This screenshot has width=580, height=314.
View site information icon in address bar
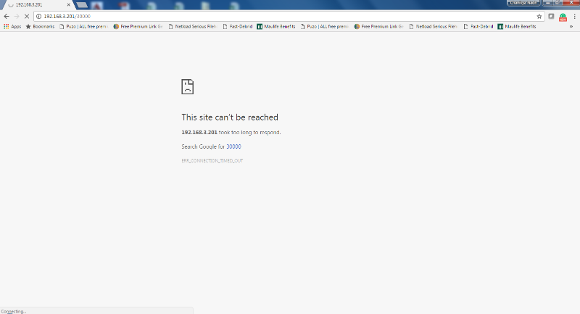coord(38,16)
